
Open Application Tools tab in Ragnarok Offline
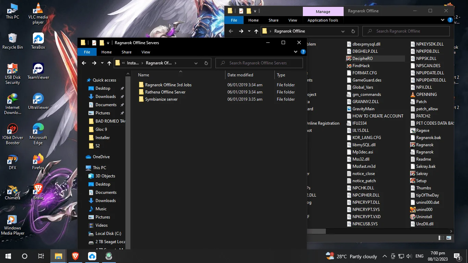pyautogui.click(x=323, y=20)
